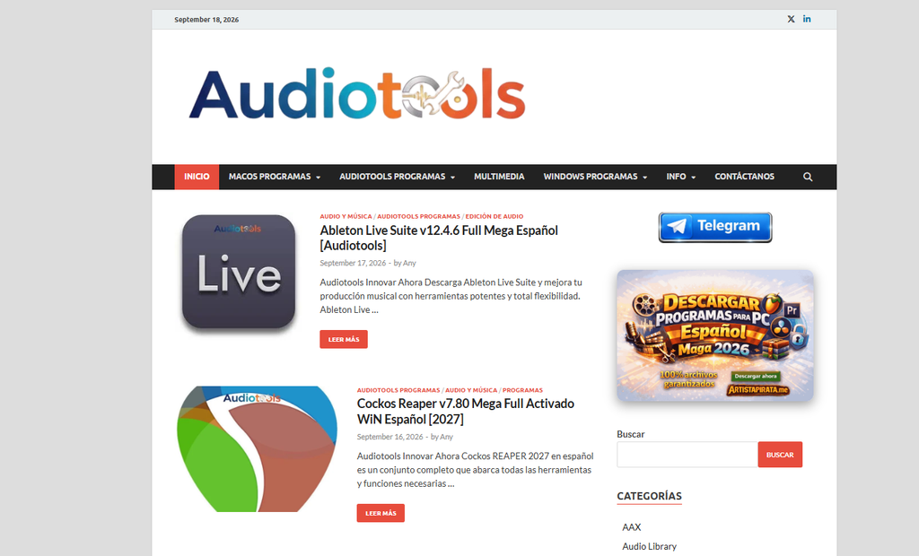Screen dimensions: 919x556
Task: Open the X (Twitter) social icon
Action: pyautogui.click(x=791, y=20)
